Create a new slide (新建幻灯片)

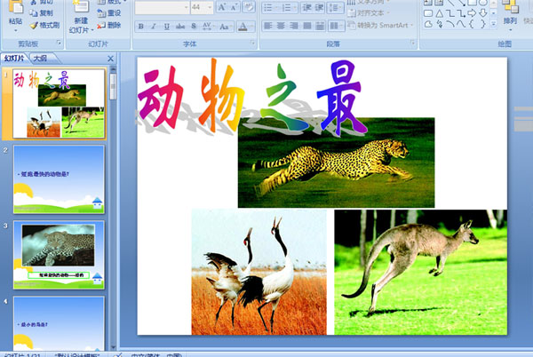pyautogui.click(x=81, y=17)
